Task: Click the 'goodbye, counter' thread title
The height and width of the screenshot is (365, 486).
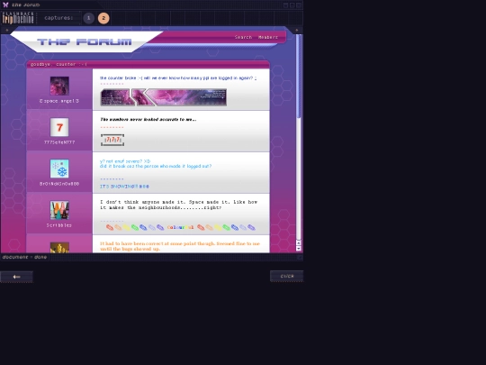Action: tap(58, 64)
